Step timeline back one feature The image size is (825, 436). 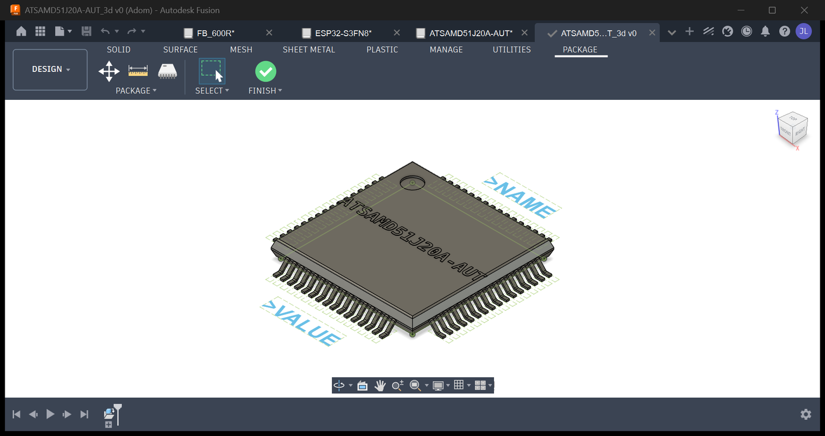point(33,414)
